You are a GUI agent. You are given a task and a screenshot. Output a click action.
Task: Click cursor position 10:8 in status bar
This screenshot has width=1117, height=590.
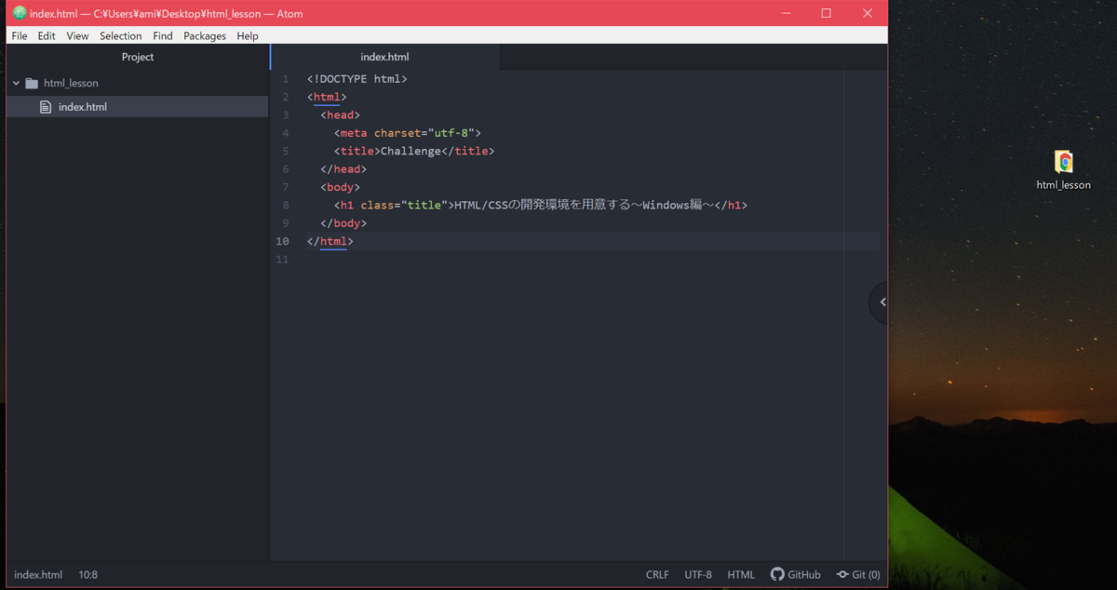(88, 574)
